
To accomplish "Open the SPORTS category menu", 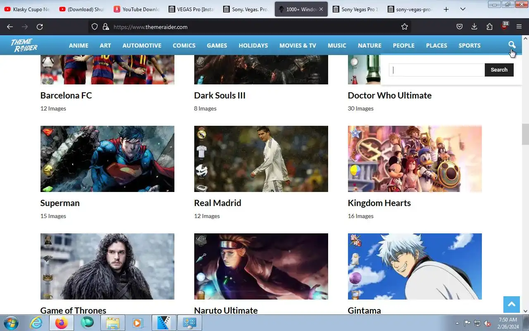I will click(x=469, y=46).
